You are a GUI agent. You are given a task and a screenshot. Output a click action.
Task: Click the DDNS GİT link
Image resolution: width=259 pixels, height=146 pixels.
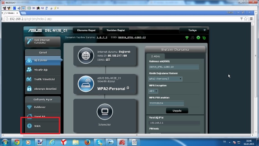108,60
